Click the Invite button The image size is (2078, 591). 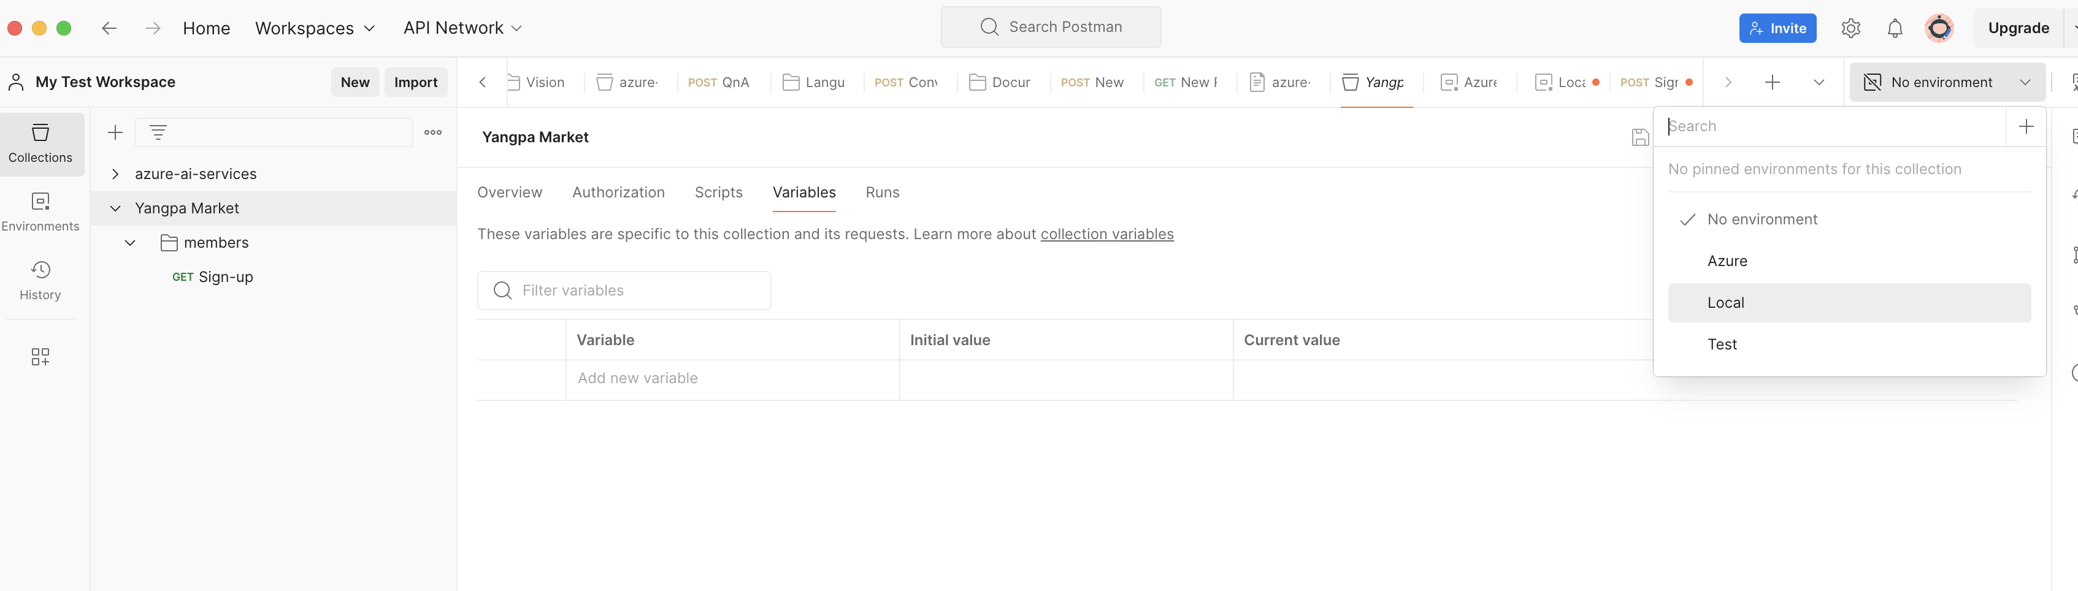coord(1777,28)
